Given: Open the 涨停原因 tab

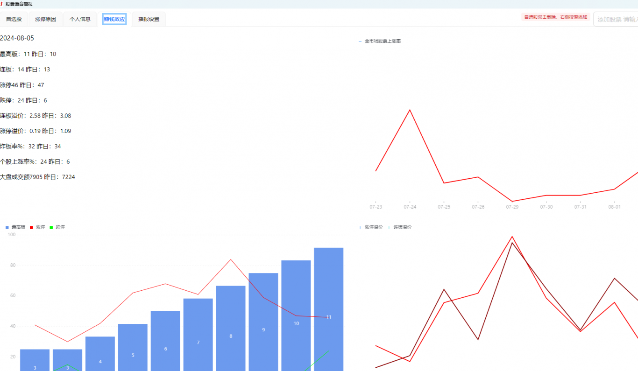Looking at the screenshot, I should [x=45, y=19].
